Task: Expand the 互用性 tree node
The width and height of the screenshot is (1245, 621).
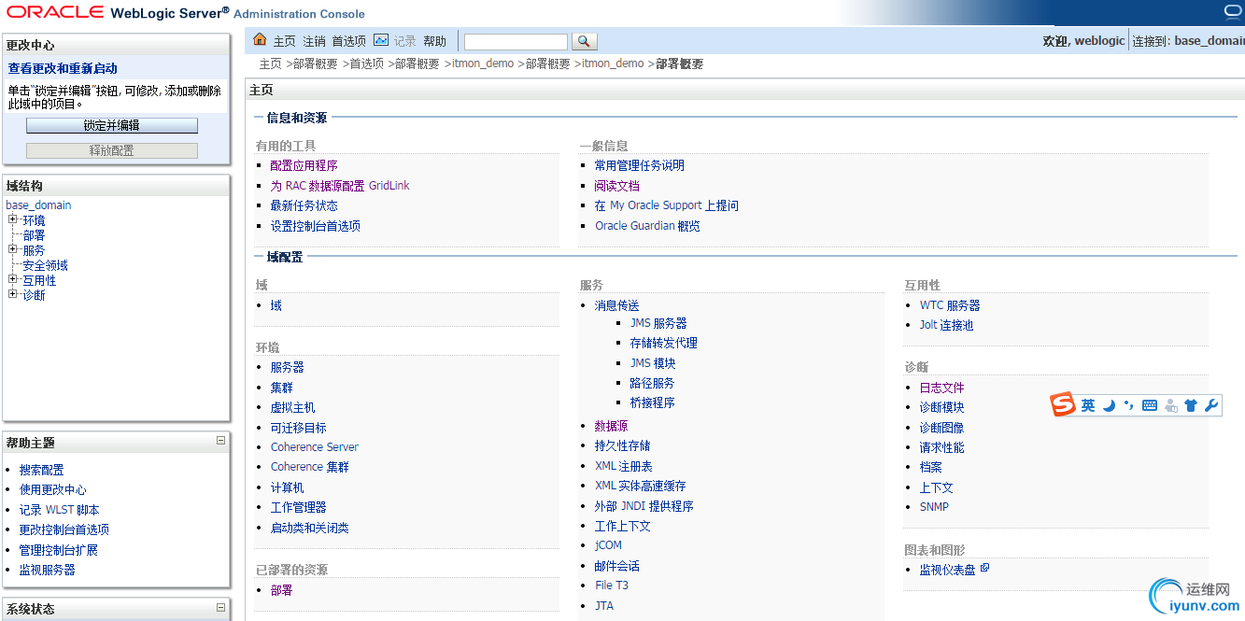Action: pos(13,279)
